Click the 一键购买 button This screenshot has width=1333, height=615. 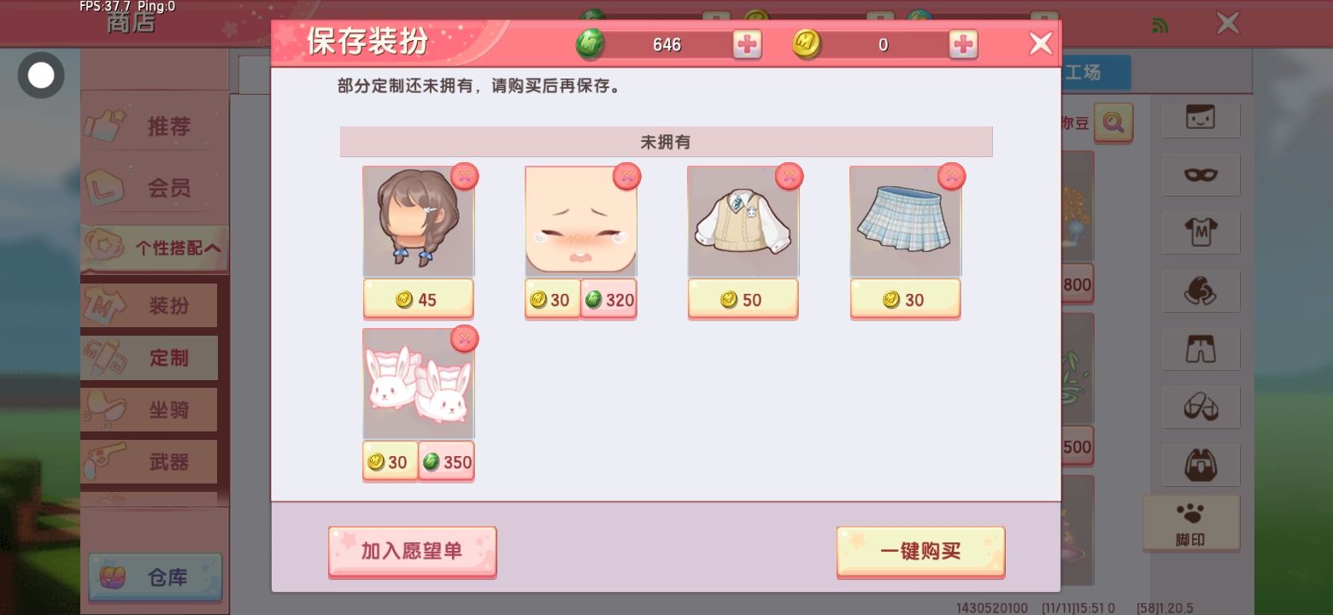click(920, 551)
